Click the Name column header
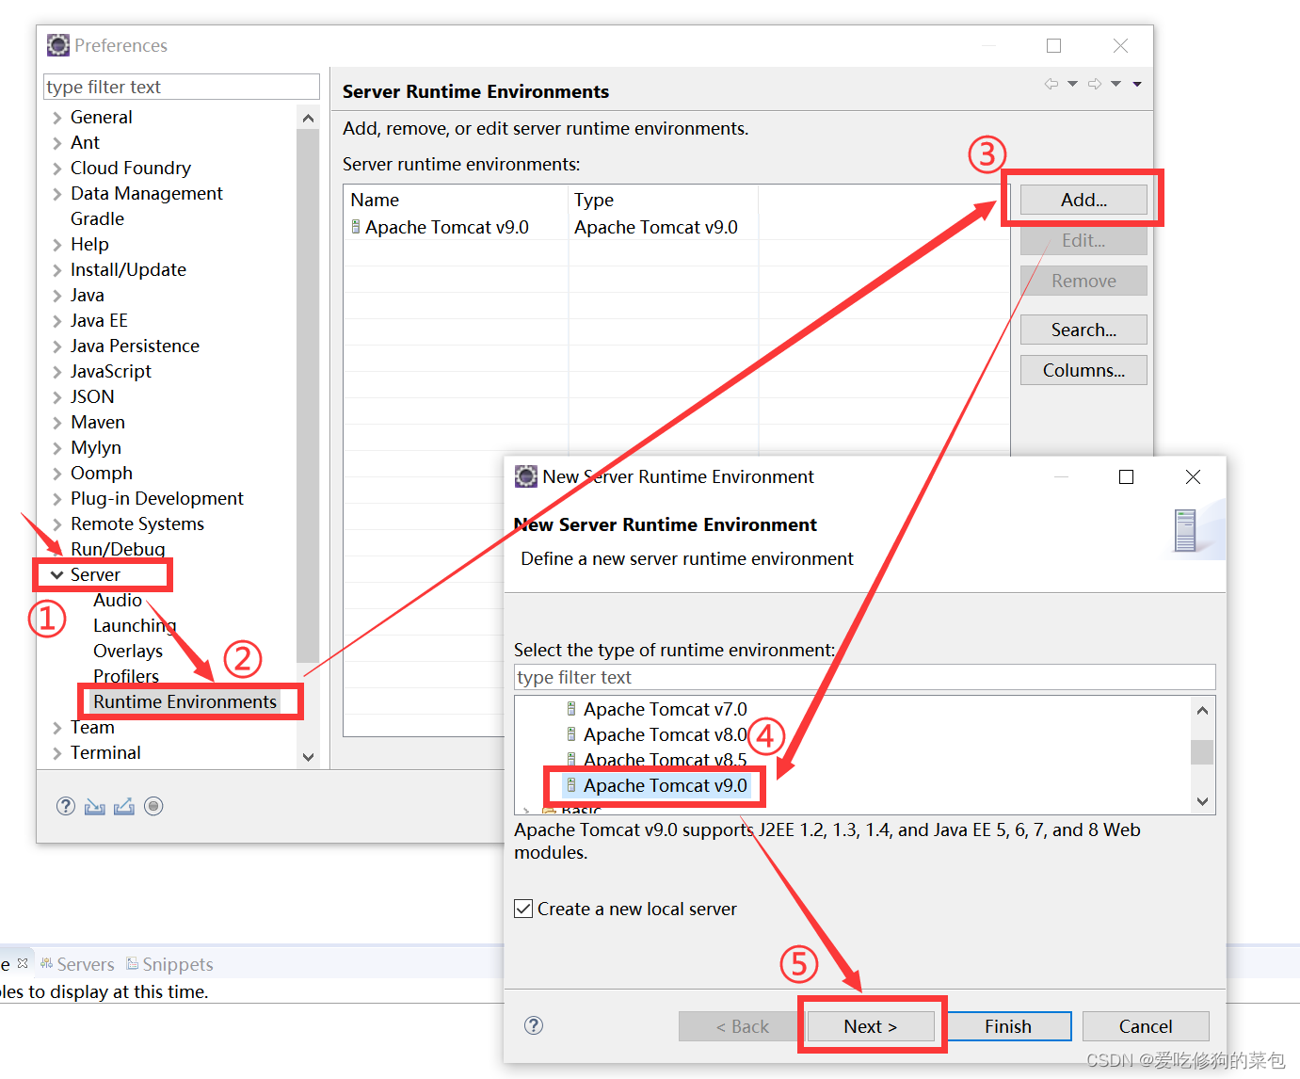The image size is (1300, 1079). (456, 200)
